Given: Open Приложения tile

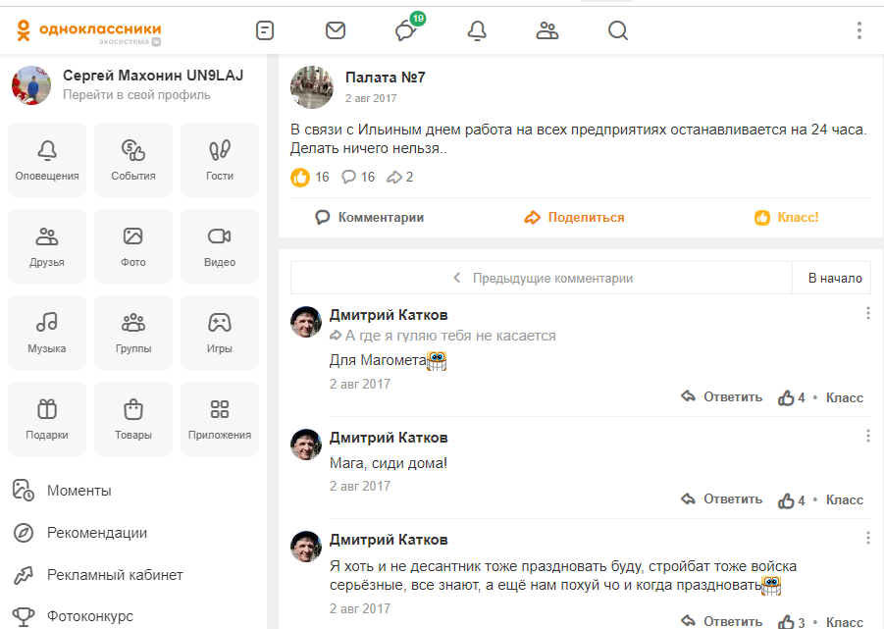Looking at the screenshot, I should pos(220,419).
